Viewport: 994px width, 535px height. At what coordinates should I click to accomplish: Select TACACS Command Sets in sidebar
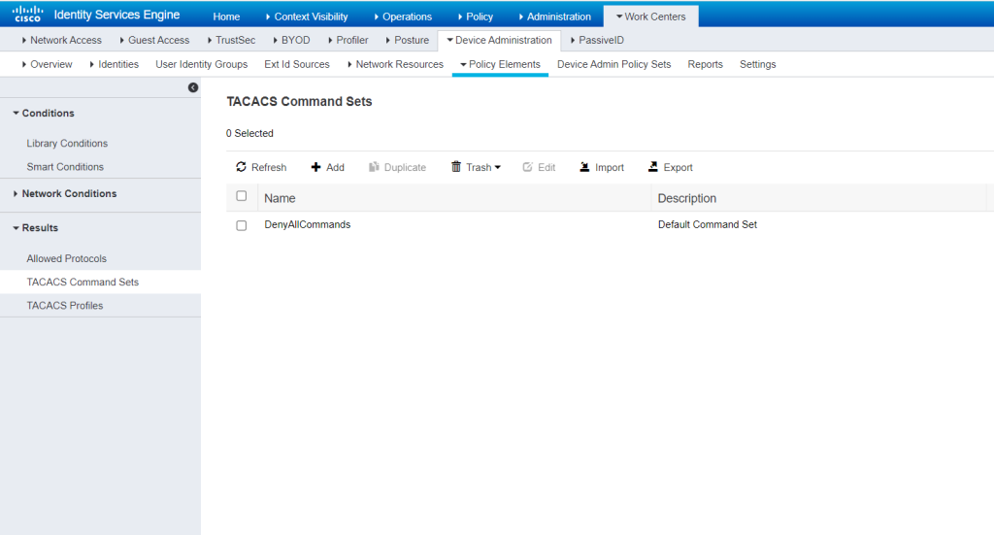click(x=100, y=283)
